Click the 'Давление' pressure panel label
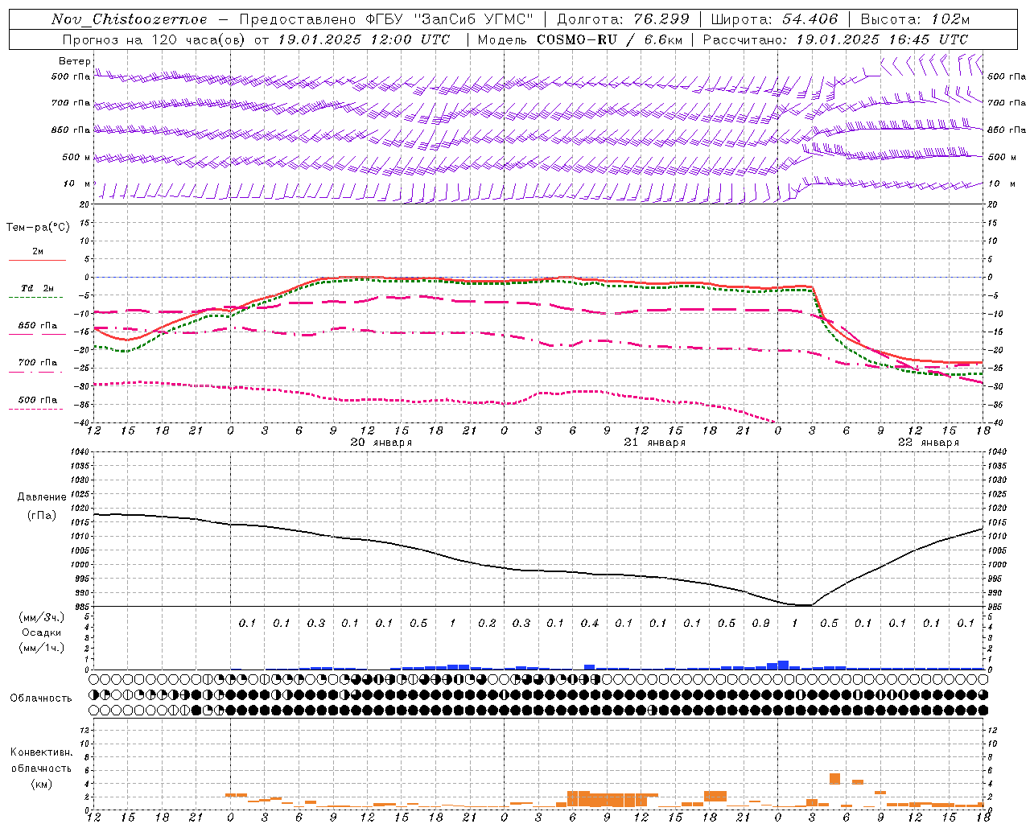 click(x=41, y=497)
